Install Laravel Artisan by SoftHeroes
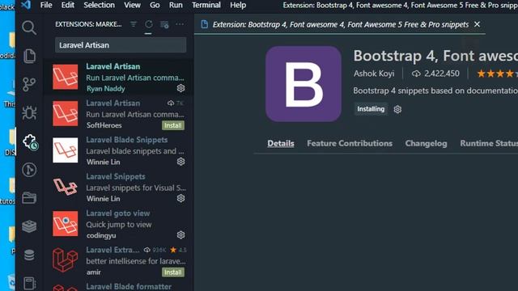518x291 pixels. tap(173, 125)
